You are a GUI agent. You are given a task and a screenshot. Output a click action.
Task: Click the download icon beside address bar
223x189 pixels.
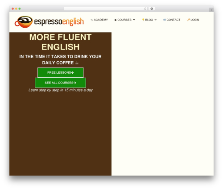(152, 8)
